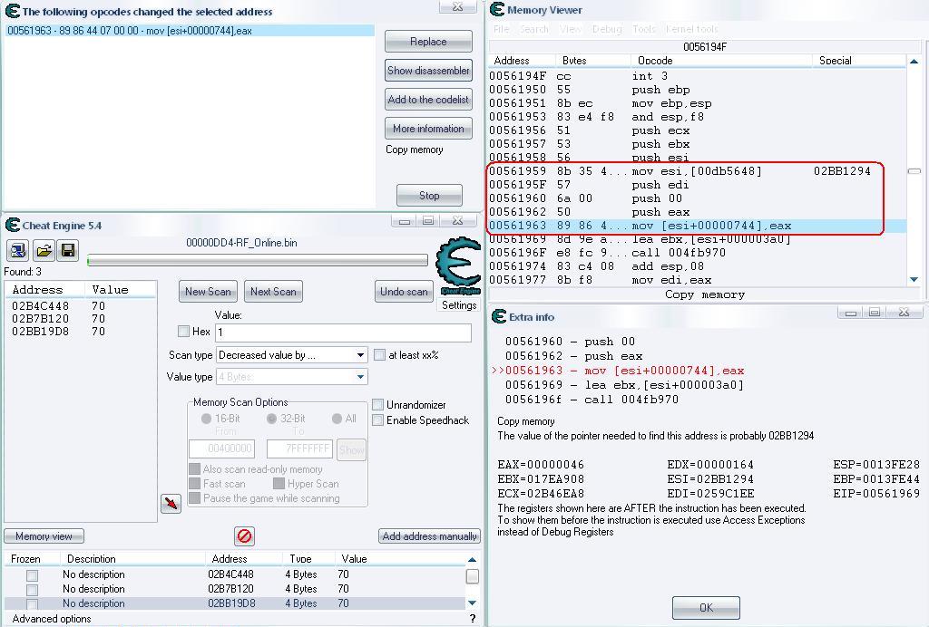
Task: Click Add address manually button
Action: 429,536
